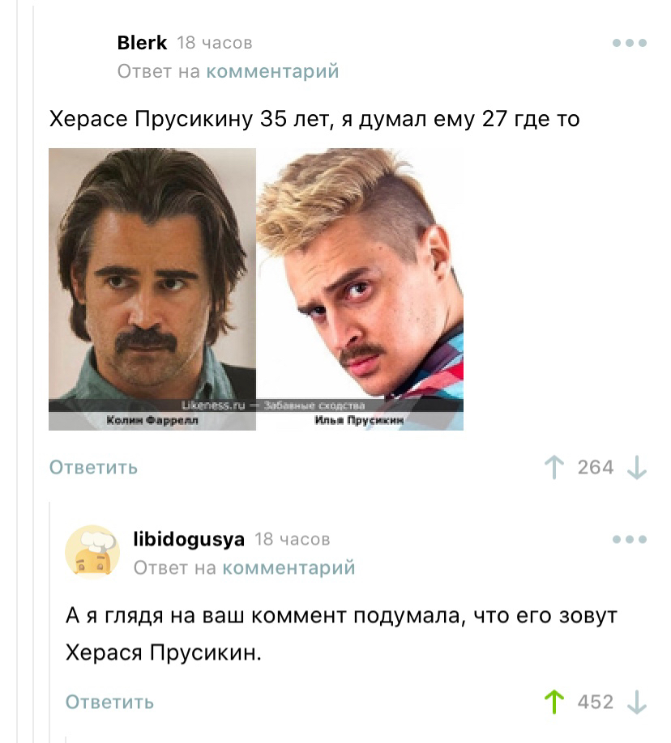Click the 264 rating counter
The width and height of the screenshot is (671, 743).
coord(596,467)
